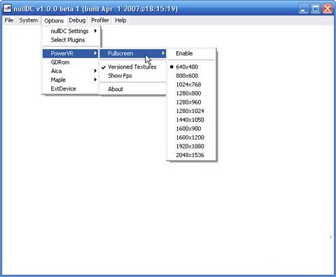Select the 1440x1050 resolution

click(191, 120)
